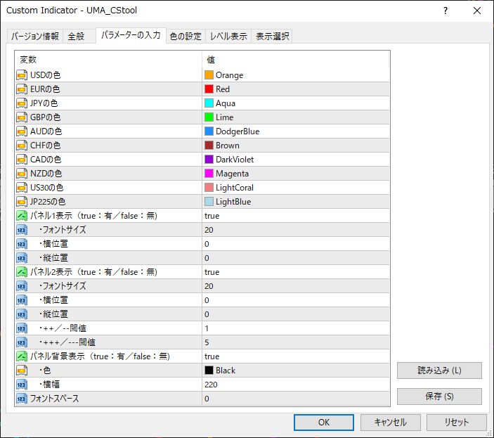Viewport: 494px width, 438px height.
Task: Click the Aqua color swatch for JPY
Action: pos(209,103)
